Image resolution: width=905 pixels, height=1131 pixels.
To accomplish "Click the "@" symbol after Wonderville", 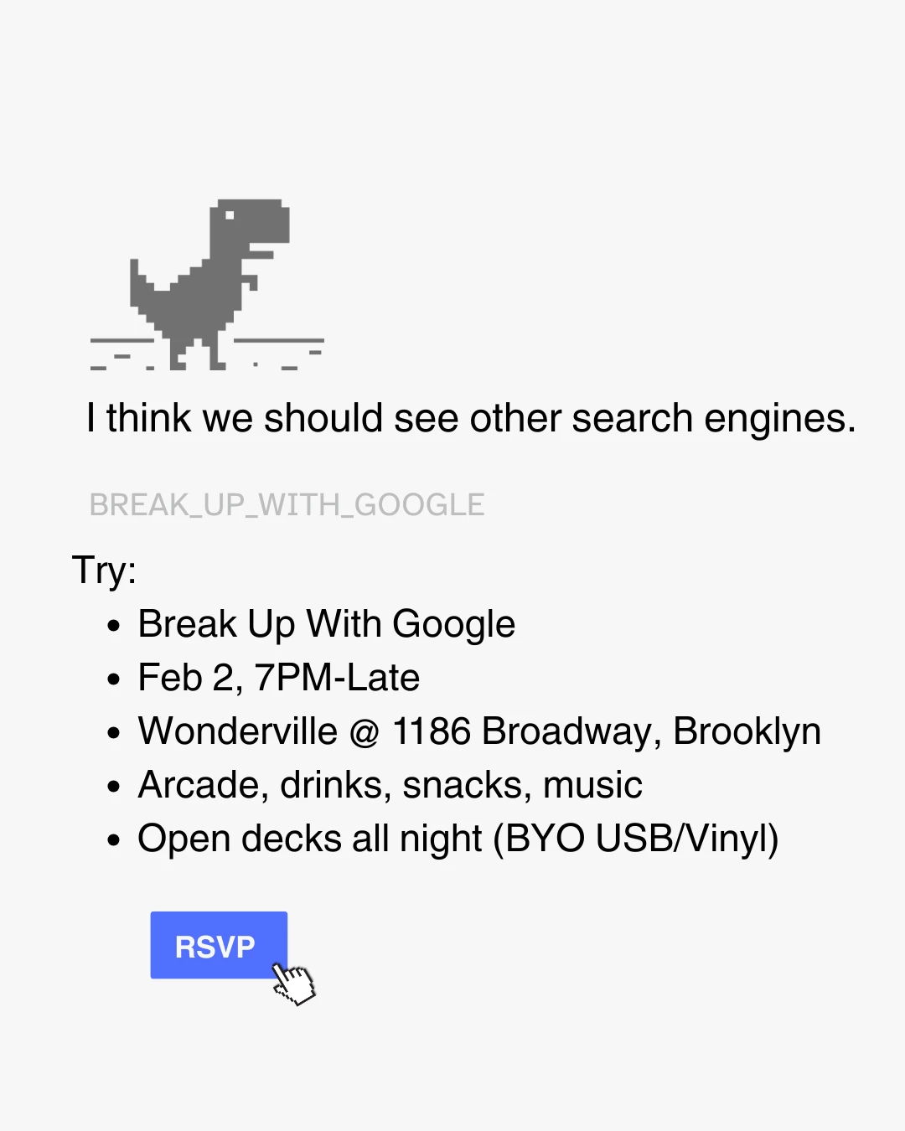I will point(365,732).
